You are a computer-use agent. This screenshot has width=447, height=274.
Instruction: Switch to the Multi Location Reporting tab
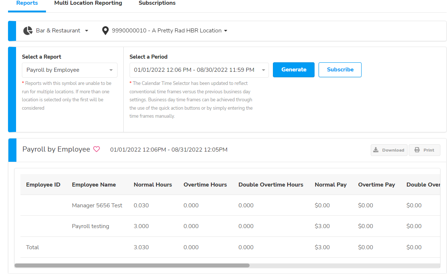click(x=88, y=3)
